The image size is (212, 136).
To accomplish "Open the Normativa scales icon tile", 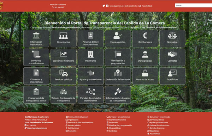I will (x=172, y=38).
